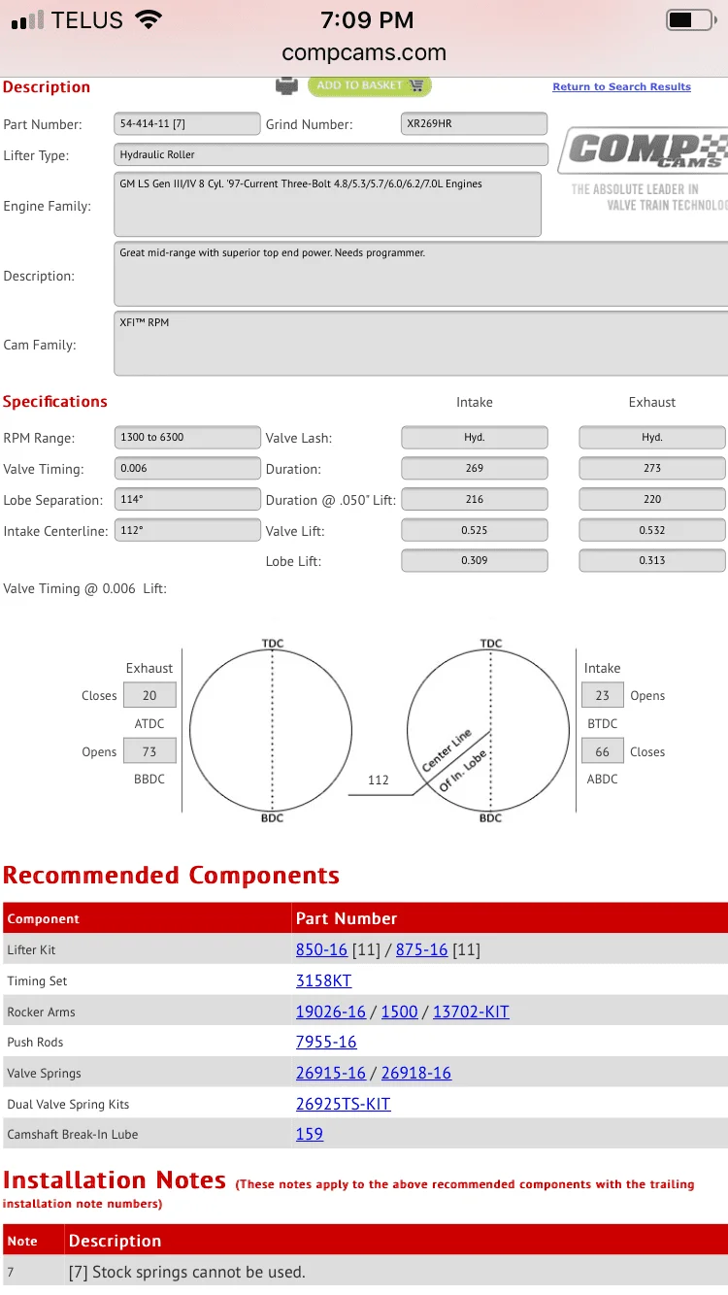This screenshot has height=1295, width=728.
Task: Click Exhaust Opens value 73
Action: [x=149, y=751]
